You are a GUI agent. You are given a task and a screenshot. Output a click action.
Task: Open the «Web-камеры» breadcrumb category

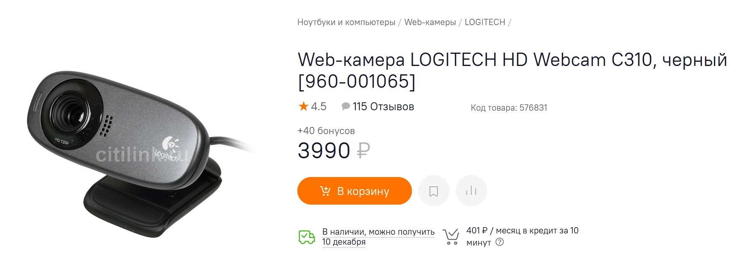pos(430,22)
